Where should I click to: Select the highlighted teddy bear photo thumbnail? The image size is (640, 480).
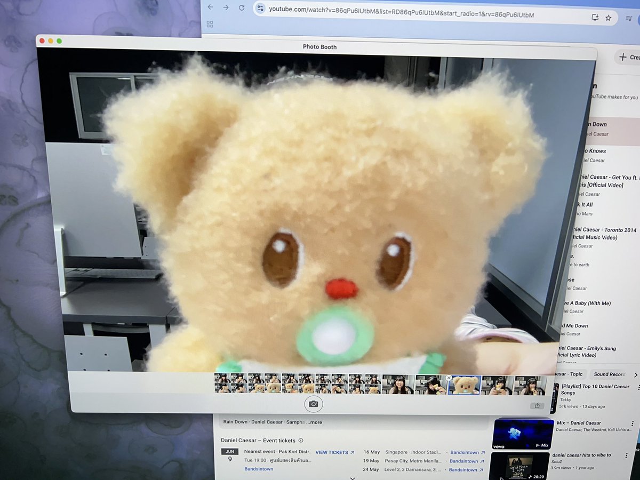[x=465, y=385]
